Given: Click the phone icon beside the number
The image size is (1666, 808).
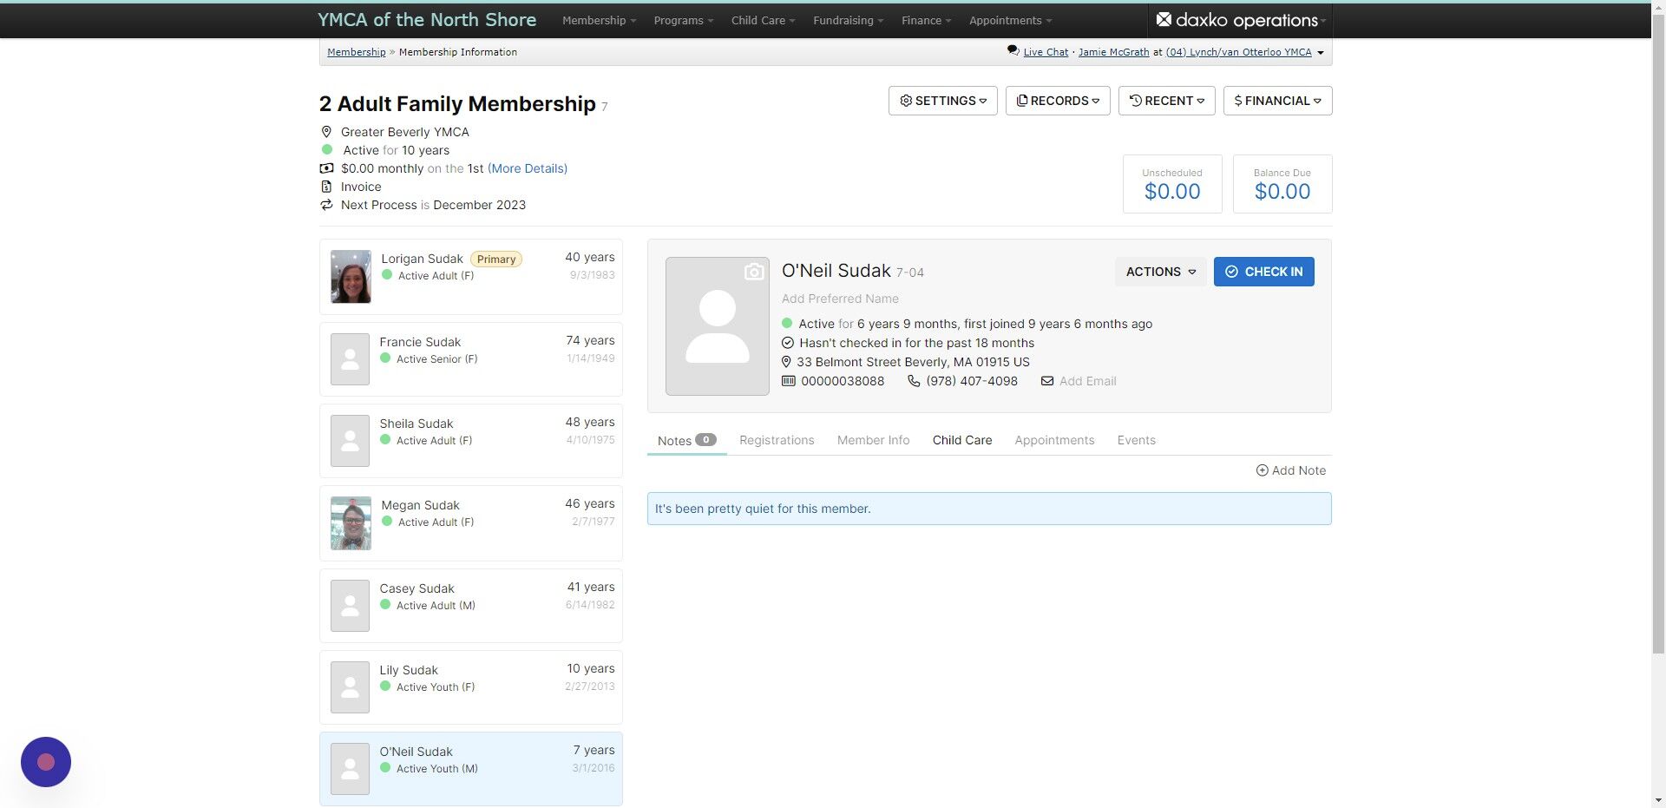Looking at the screenshot, I should point(914,381).
